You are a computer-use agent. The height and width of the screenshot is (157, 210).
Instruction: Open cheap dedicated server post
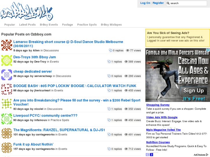tap(33, 71)
